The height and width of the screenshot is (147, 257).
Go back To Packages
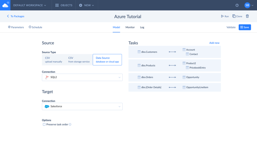[15, 16]
